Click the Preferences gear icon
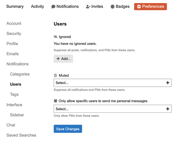This screenshot has height=142, width=182. pos(139,7)
